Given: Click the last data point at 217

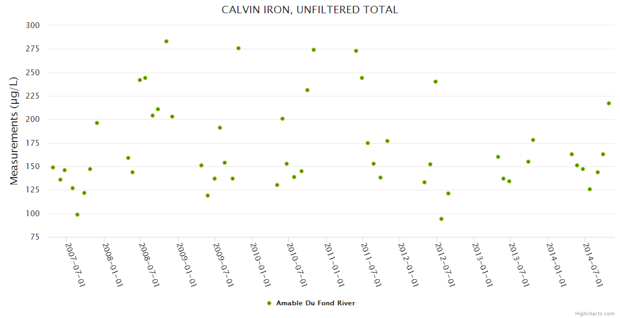Looking at the screenshot, I should coord(609,103).
